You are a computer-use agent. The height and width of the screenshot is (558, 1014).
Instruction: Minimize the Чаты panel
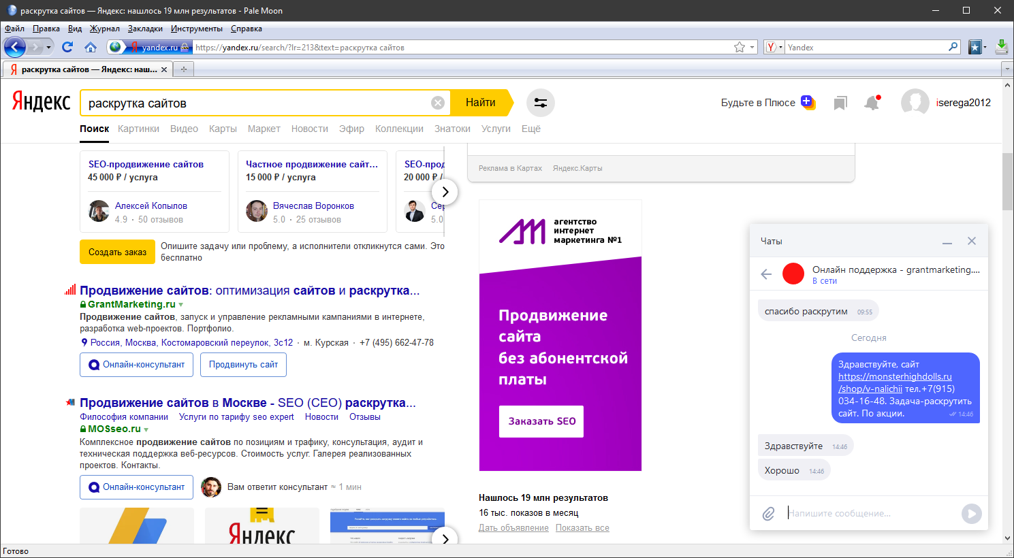[x=947, y=242]
